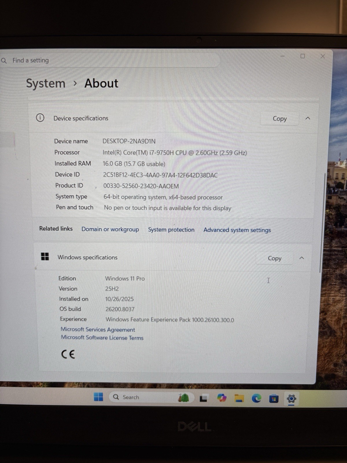Click the About breadcrumb heading

point(101,83)
